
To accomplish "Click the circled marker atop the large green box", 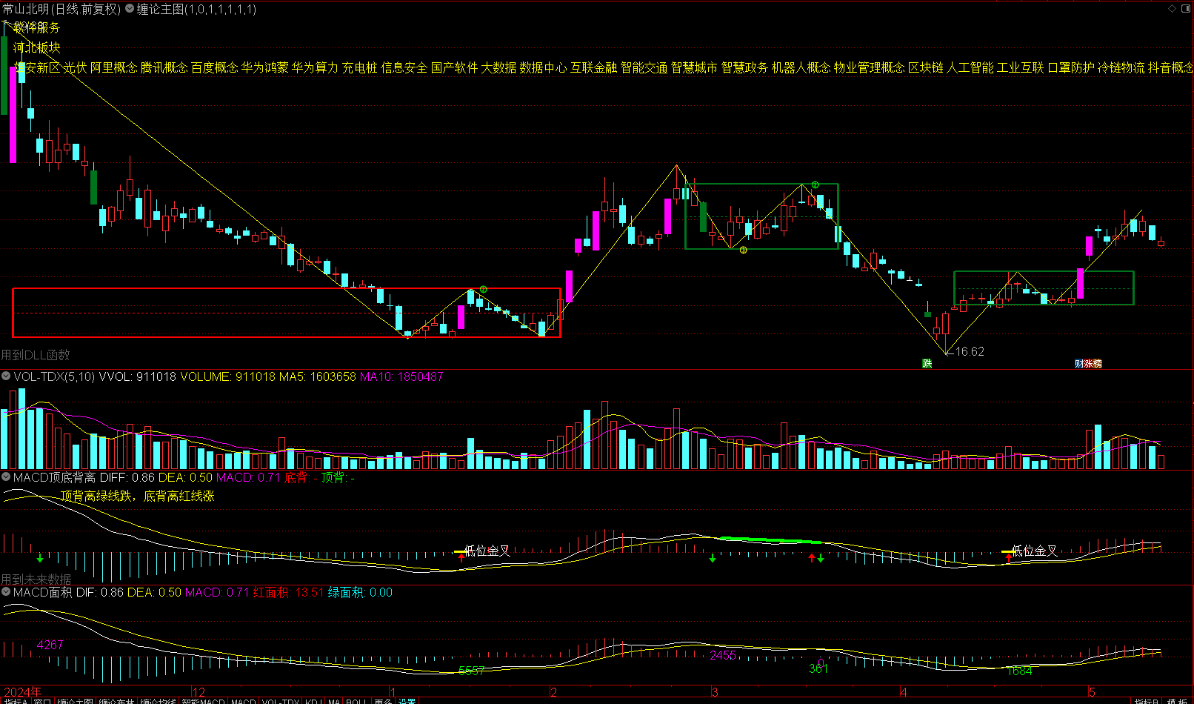I will pos(815,185).
